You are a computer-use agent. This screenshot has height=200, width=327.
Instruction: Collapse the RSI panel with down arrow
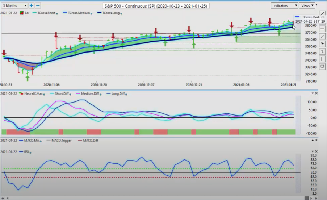313,151
